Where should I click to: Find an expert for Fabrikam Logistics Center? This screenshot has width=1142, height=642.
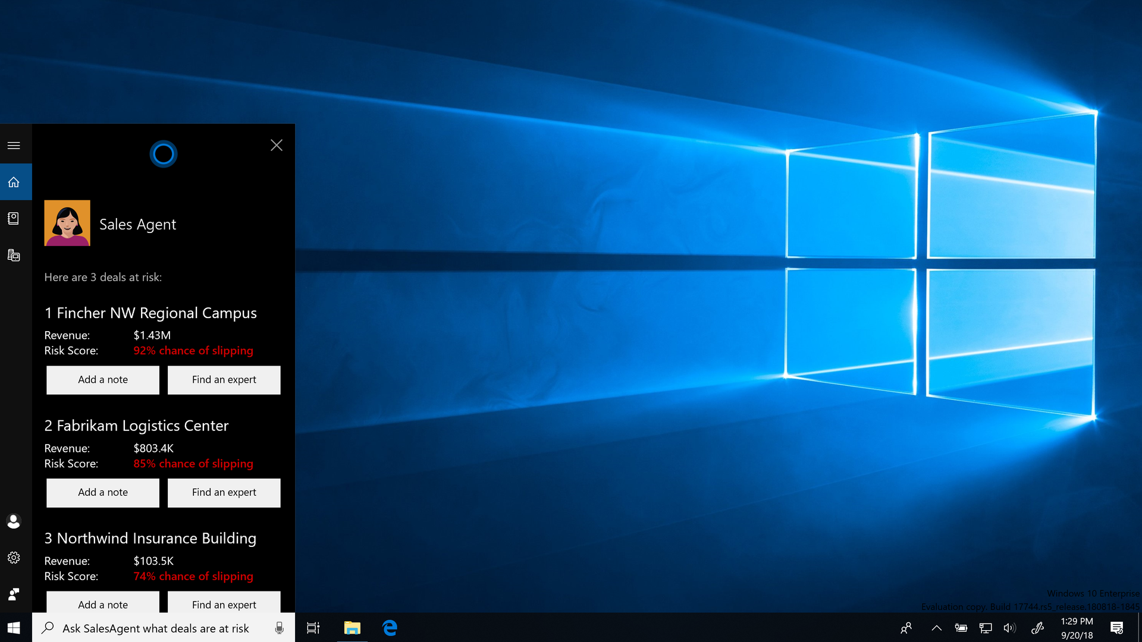click(x=224, y=492)
